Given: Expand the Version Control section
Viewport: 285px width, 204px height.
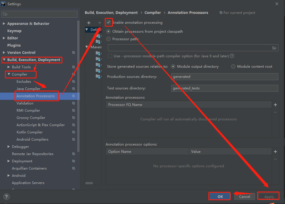Looking at the screenshot, I should 4,53.
